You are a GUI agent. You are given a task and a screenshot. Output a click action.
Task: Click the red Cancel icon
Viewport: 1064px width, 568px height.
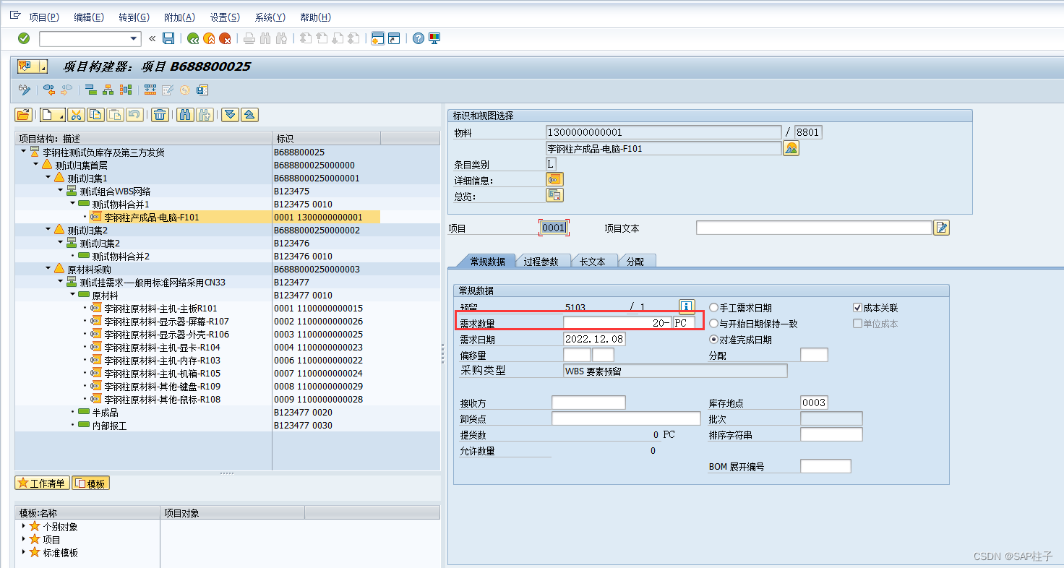225,38
